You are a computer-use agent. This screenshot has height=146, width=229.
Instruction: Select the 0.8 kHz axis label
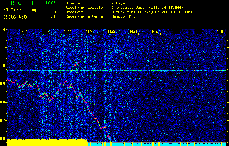(x=3, y=102)
